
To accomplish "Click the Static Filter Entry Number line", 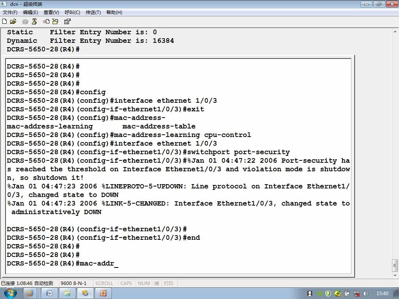I will pyautogui.click(x=82, y=32).
